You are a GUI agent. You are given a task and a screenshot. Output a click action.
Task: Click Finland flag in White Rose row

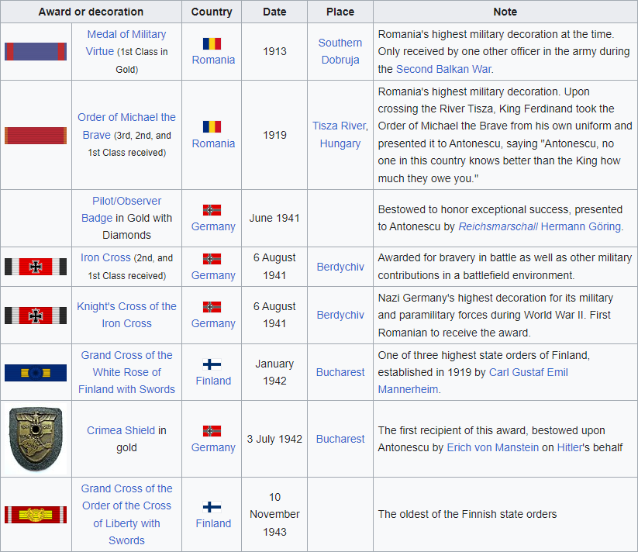pyautogui.click(x=212, y=364)
